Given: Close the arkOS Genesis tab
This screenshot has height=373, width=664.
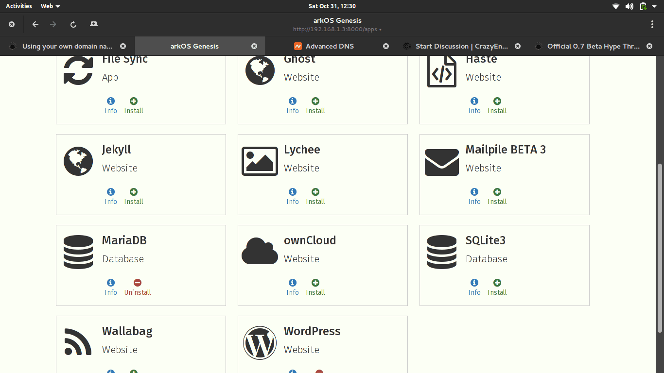Looking at the screenshot, I should (254, 46).
